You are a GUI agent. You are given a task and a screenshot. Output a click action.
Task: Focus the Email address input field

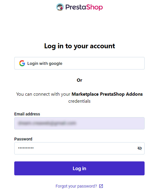79,123
